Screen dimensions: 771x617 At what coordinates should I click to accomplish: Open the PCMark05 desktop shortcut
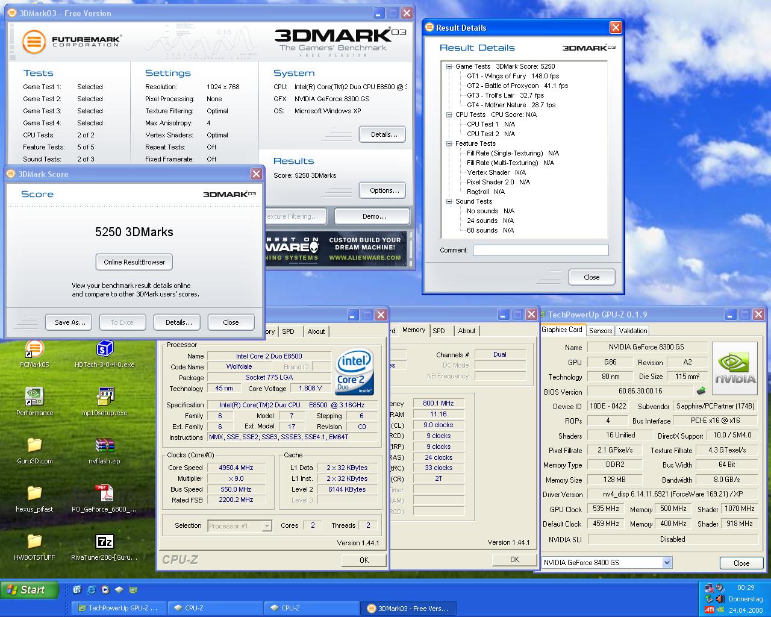(x=34, y=353)
